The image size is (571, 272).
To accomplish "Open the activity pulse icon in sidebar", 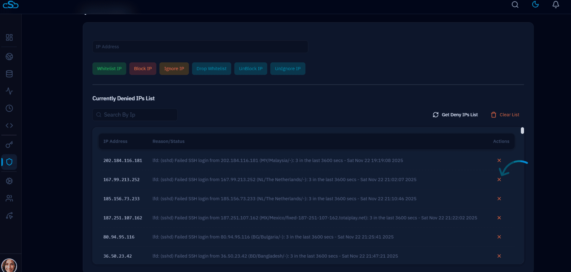I will point(9,91).
